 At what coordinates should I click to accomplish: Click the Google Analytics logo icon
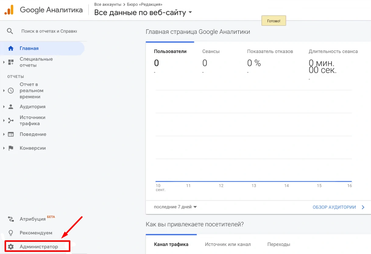[9, 10]
